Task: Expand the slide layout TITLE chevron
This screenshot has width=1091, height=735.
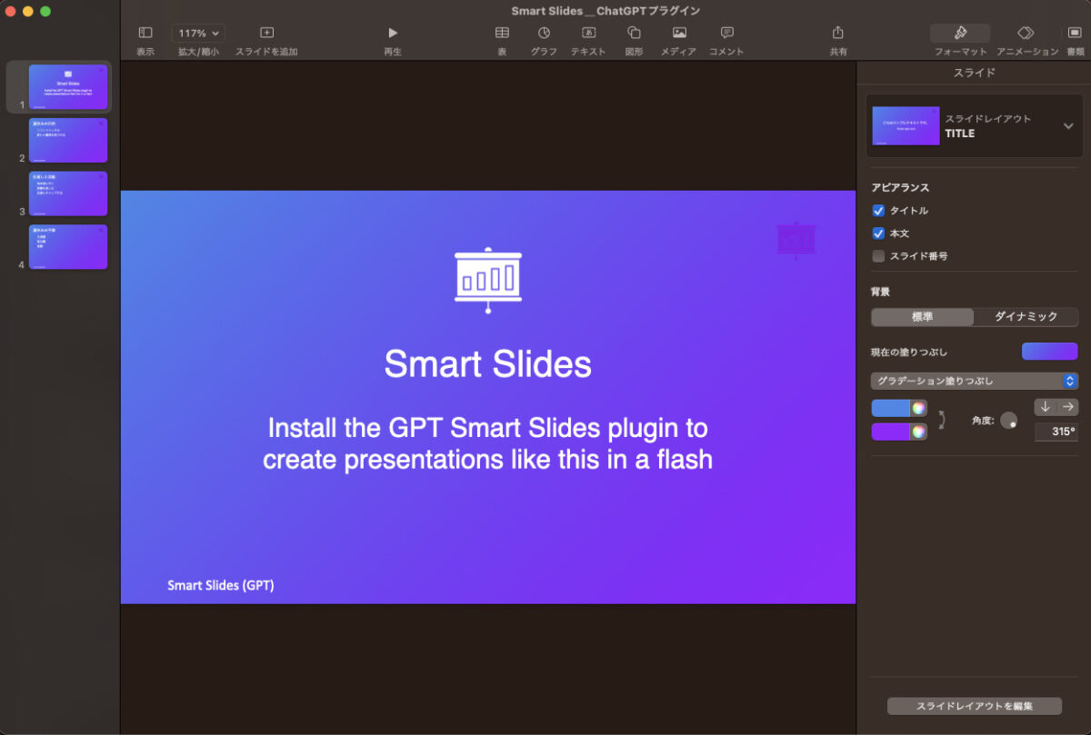Action: [1068, 126]
